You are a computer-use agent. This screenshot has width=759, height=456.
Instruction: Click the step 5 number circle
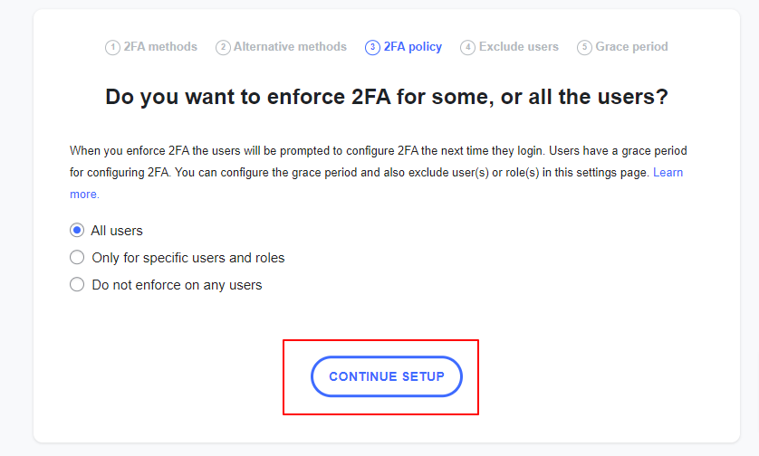coord(584,48)
